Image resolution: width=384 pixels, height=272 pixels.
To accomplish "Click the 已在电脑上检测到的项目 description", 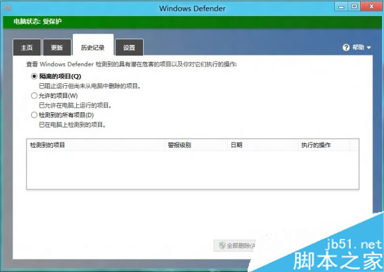I will (x=72, y=125).
